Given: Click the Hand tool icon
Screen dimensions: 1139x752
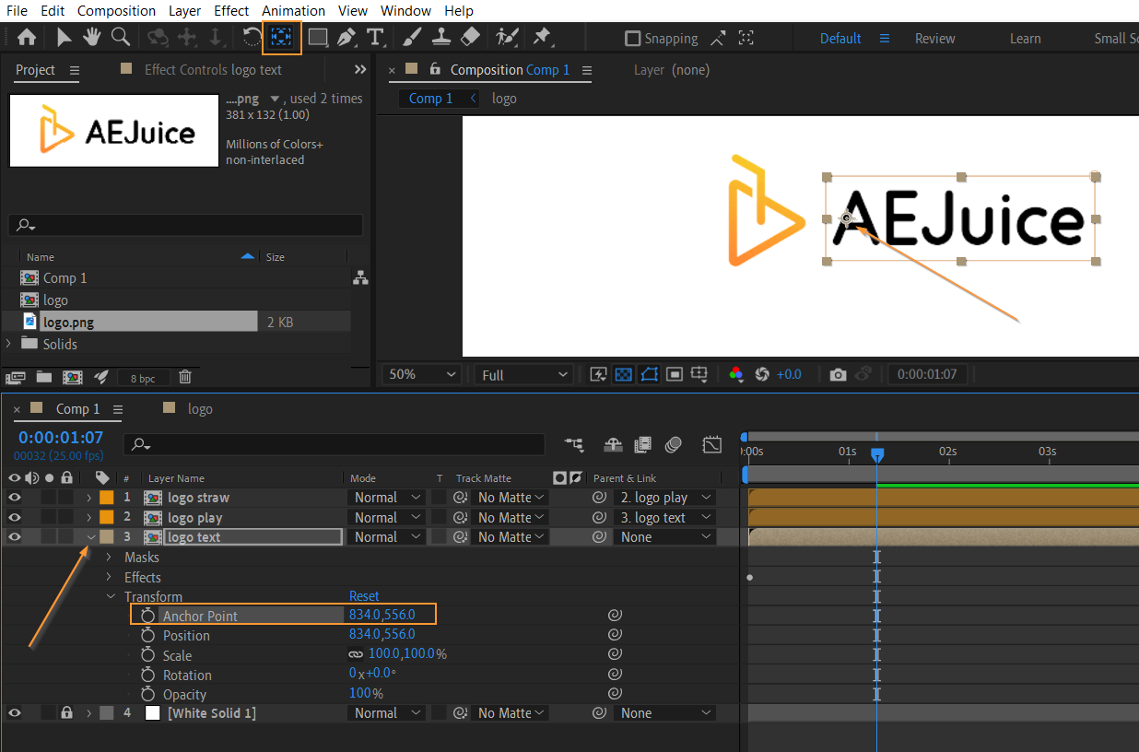Looking at the screenshot, I should [x=92, y=38].
